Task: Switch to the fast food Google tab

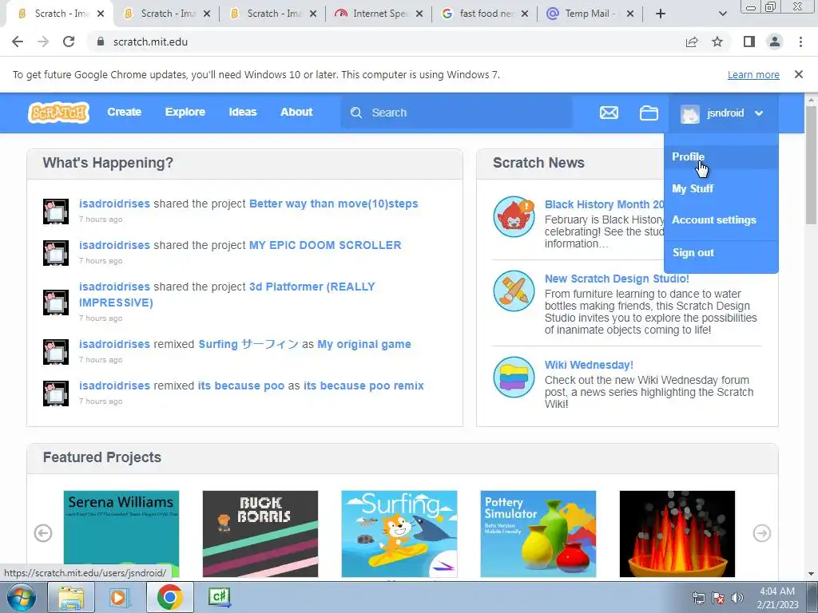Action: click(483, 14)
